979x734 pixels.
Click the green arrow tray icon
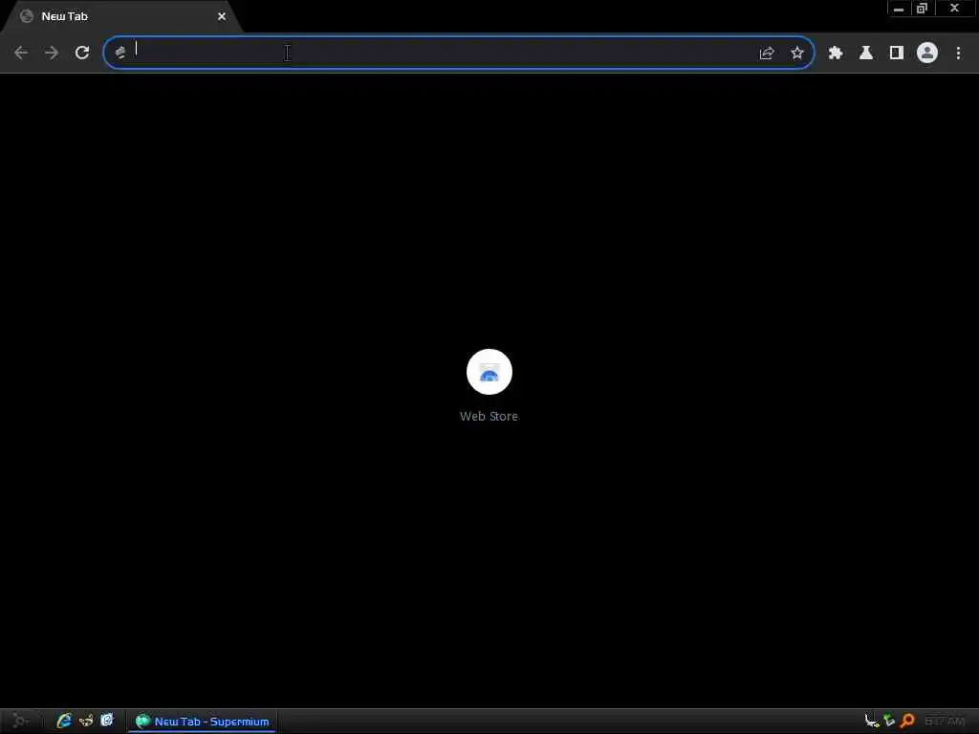click(889, 721)
